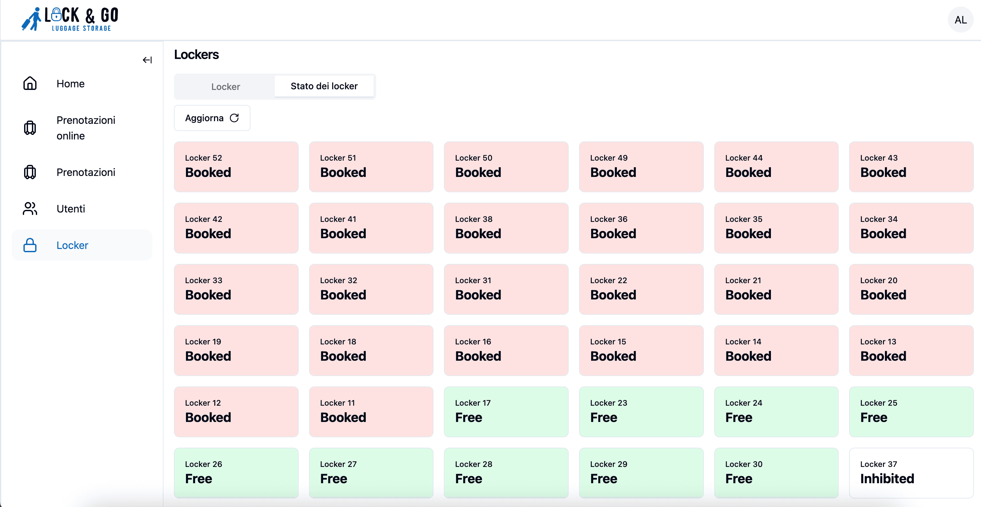Click the Prenotazioni online luggage icon
Viewport: 981px width, 507px height.
point(30,128)
